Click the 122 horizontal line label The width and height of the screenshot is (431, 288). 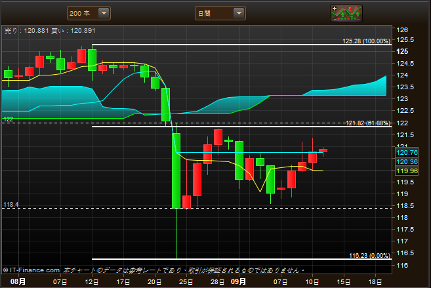(x=9, y=119)
